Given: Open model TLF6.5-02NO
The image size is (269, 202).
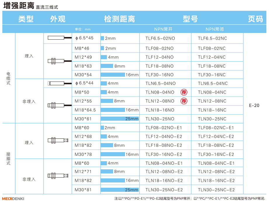Looking at the screenshot, I should [160, 38].
